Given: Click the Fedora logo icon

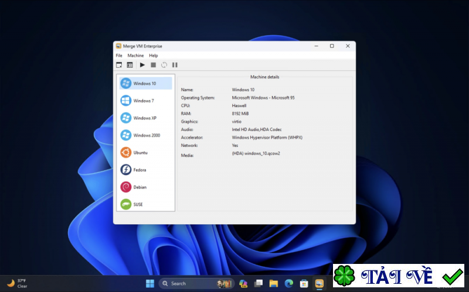Looking at the screenshot, I should click(x=125, y=170).
